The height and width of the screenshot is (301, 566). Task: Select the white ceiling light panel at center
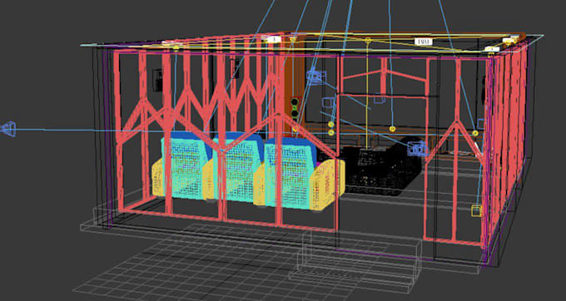(x=424, y=42)
